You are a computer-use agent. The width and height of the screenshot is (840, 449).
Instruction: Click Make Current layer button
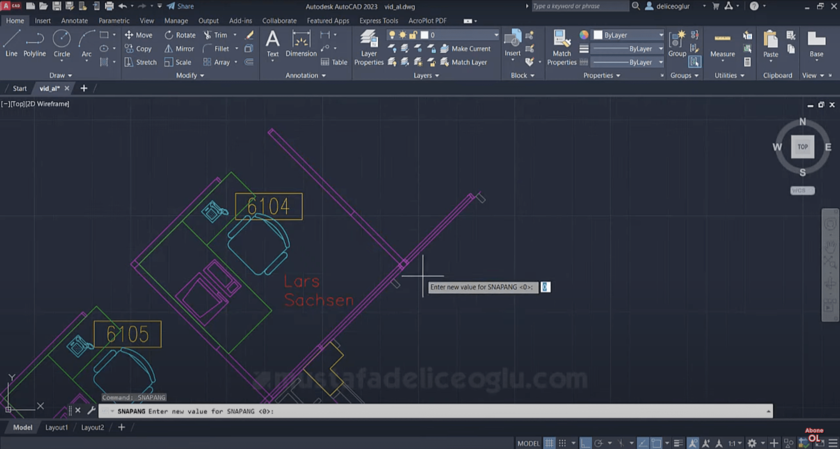pos(466,48)
